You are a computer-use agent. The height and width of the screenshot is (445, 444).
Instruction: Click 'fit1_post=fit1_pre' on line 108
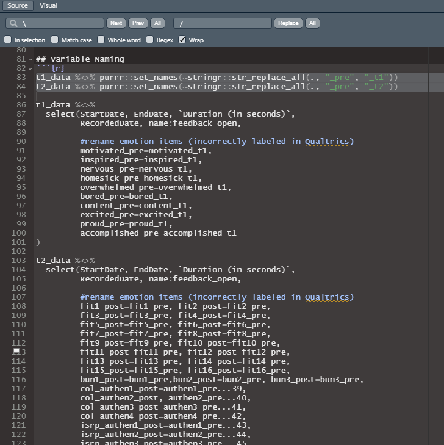tap(124, 306)
